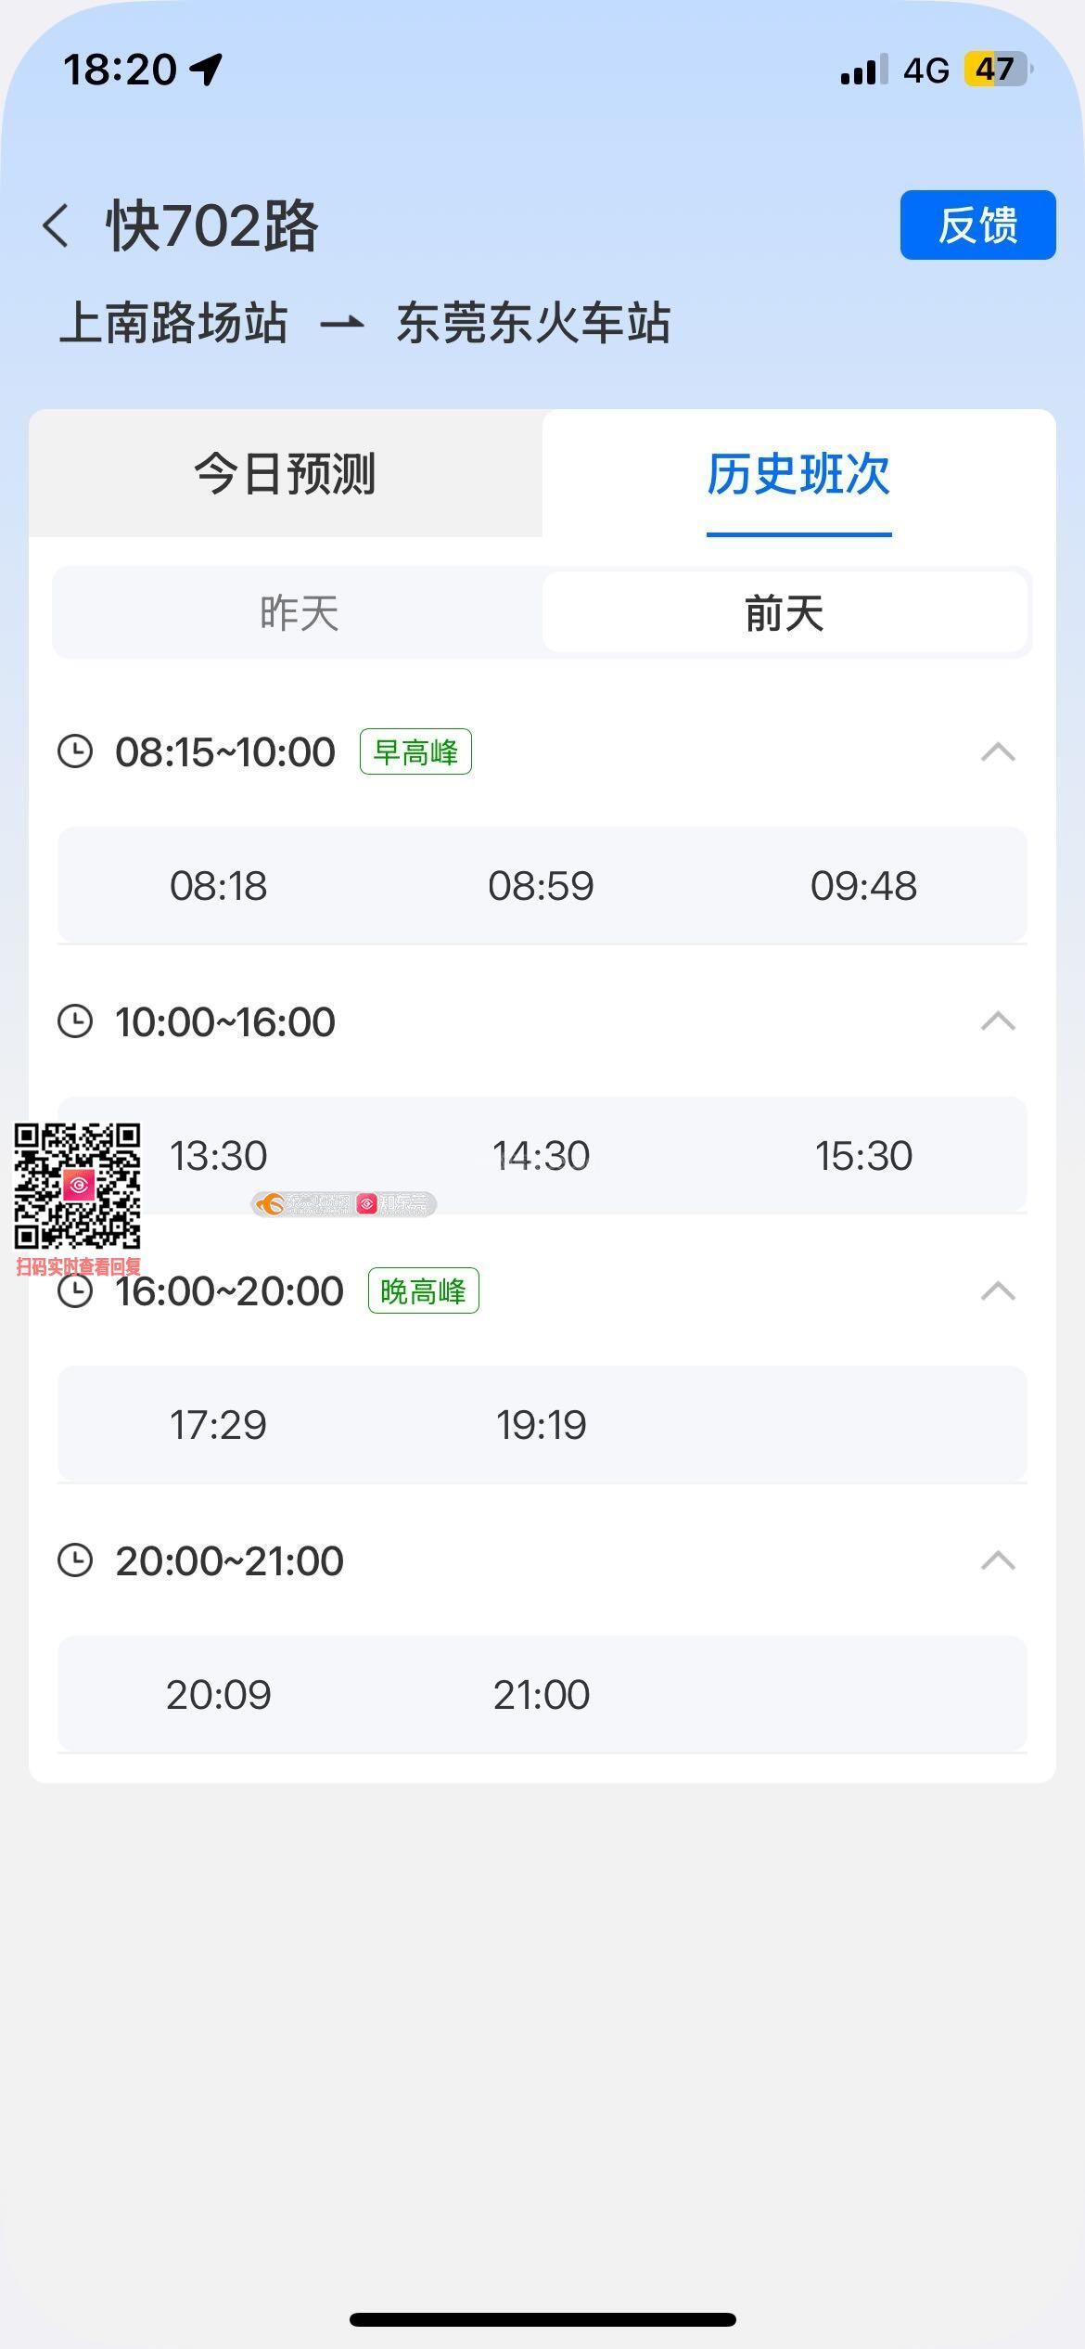Tap the cellular signal bars icon

(x=863, y=71)
